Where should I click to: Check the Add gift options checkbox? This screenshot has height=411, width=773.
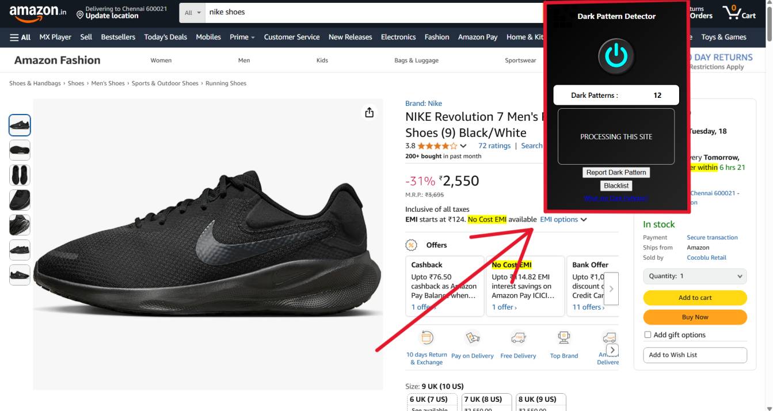tap(648, 334)
